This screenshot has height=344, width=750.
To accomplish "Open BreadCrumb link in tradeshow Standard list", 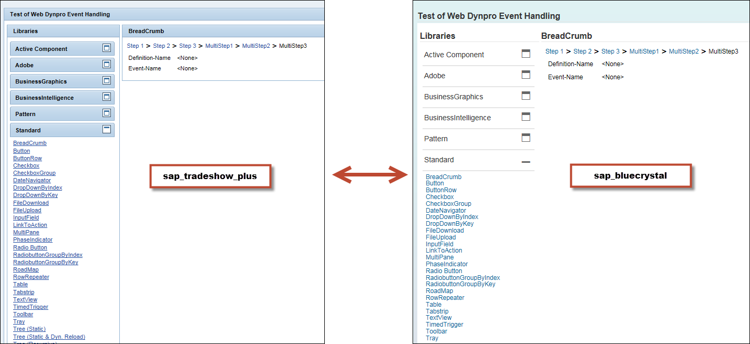I will point(30,143).
